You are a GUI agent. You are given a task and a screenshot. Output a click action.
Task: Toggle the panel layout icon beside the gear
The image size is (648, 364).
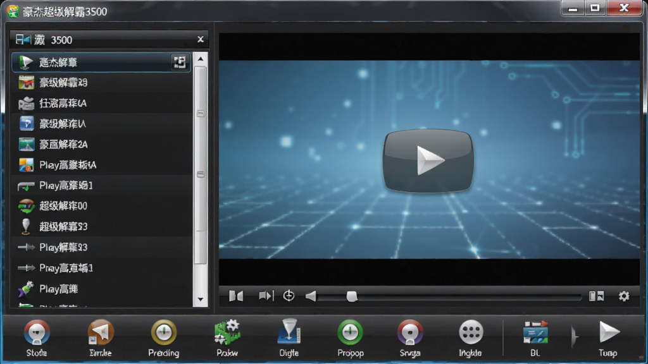point(596,296)
